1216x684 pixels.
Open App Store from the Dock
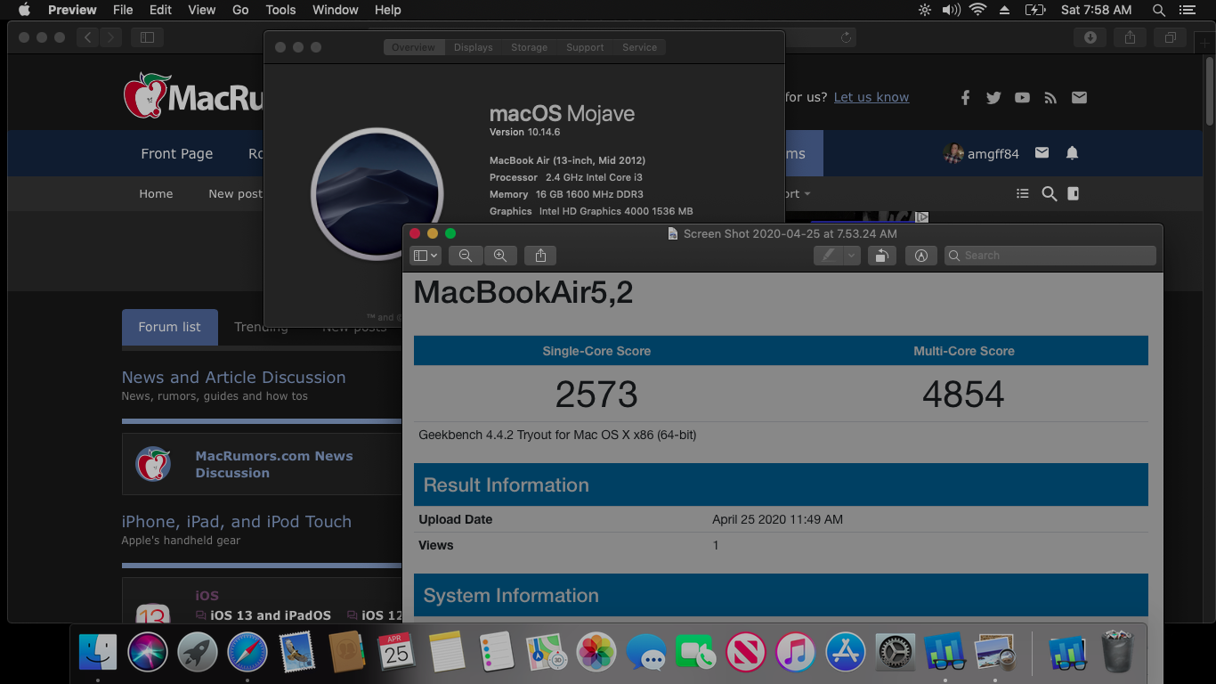click(x=846, y=653)
